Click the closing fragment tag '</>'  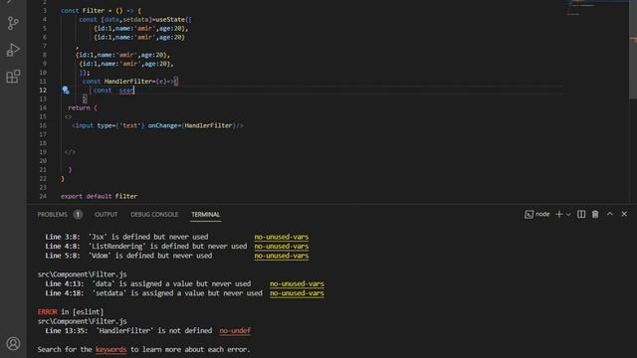tap(70, 152)
